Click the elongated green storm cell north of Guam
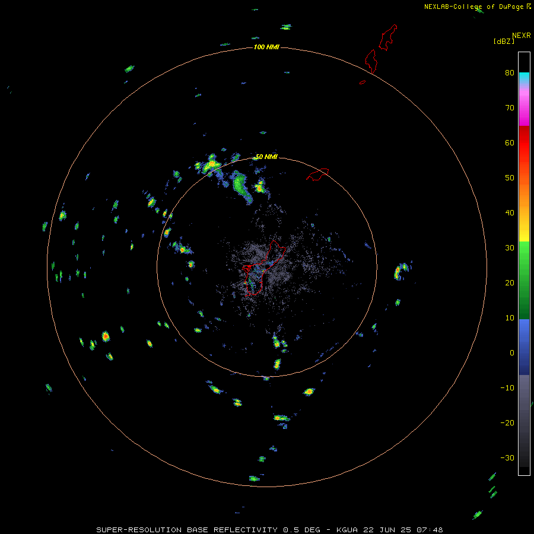The width and height of the screenshot is (534, 534). (x=241, y=187)
